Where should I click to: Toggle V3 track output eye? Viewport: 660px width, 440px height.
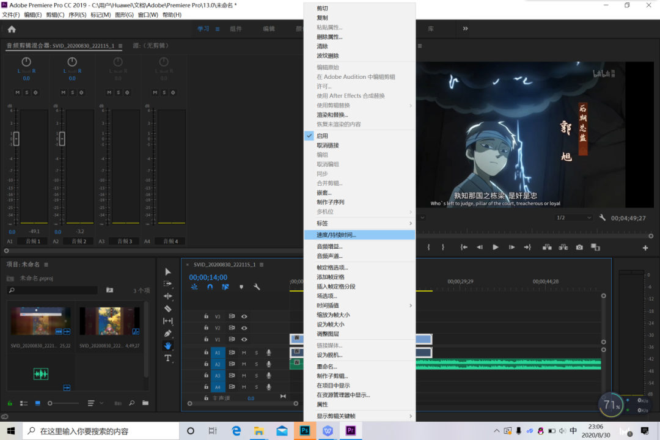(244, 316)
